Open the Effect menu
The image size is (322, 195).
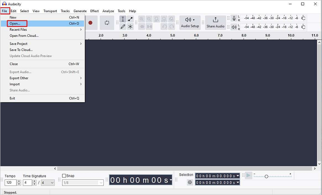95,11
